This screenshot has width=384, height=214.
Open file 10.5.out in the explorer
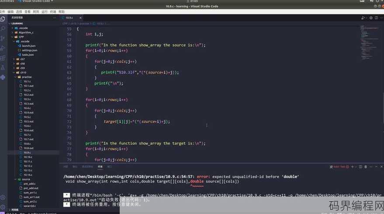pyautogui.click(x=29, y=121)
